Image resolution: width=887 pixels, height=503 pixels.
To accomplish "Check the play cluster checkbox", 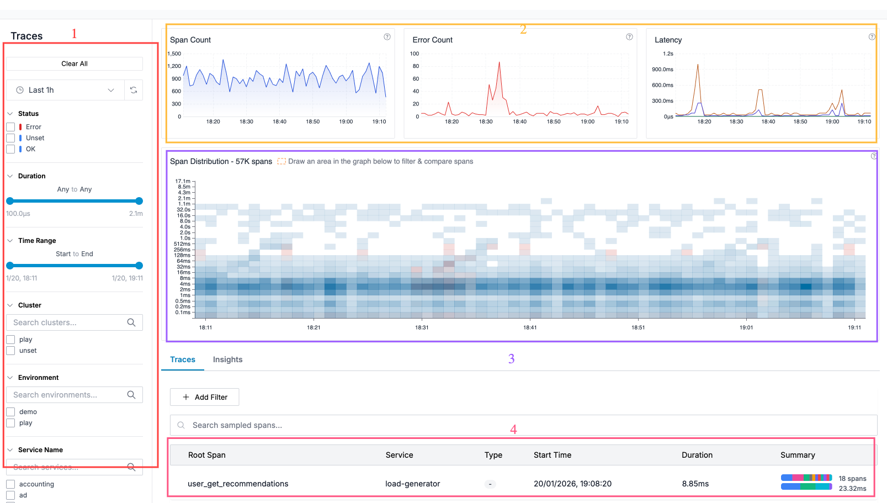I will click(10, 339).
